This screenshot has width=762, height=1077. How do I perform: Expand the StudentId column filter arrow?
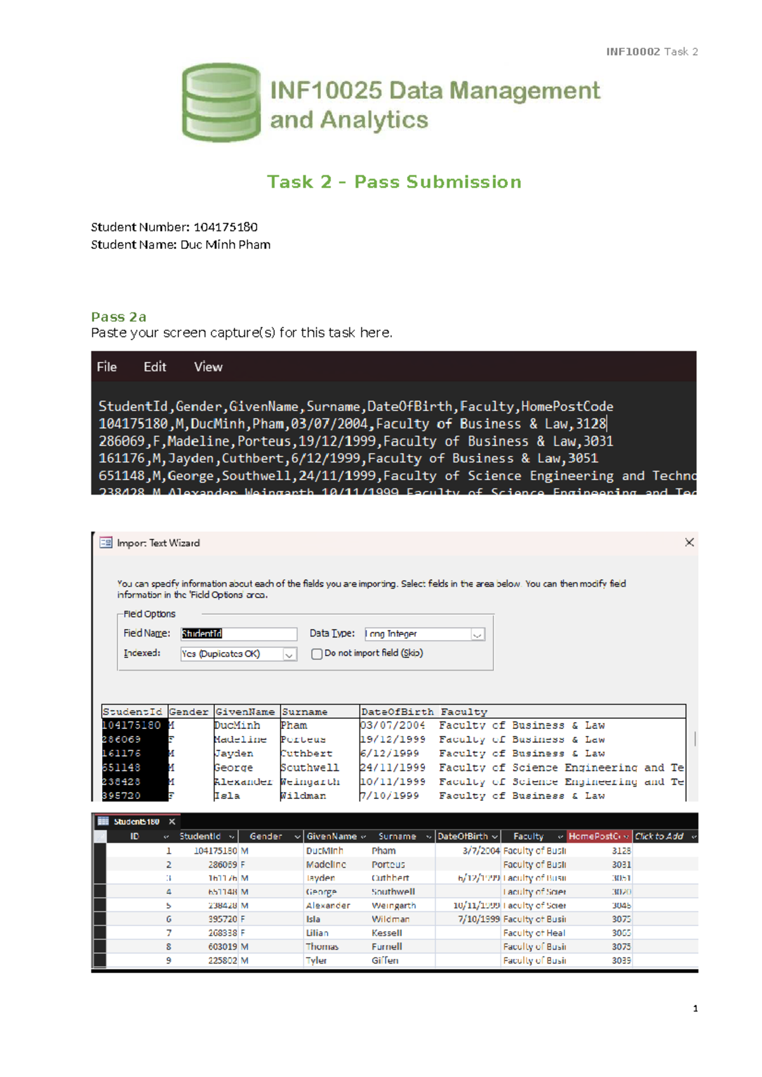pyautogui.click(x=232, y=837)
